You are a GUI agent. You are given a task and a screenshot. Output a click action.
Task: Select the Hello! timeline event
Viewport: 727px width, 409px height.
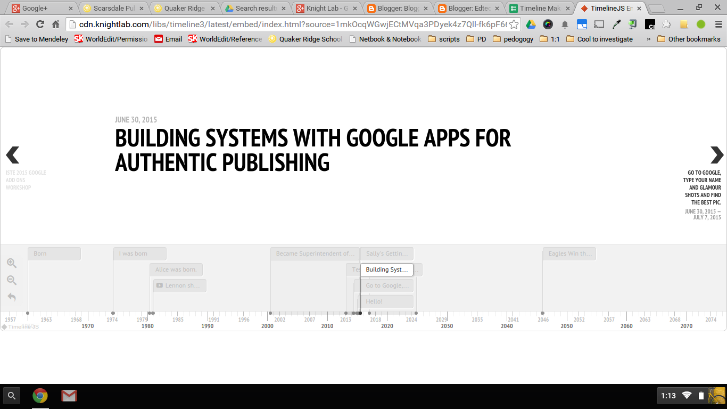(387, 301)
